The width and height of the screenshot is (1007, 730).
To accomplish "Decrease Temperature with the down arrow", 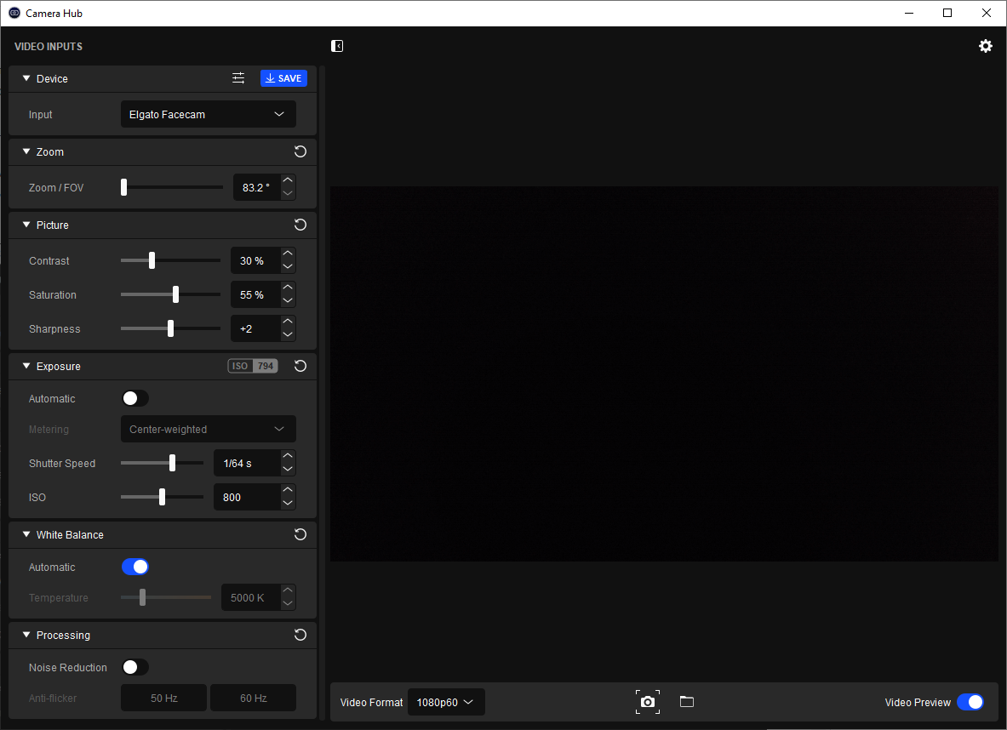I will [288, 604].
